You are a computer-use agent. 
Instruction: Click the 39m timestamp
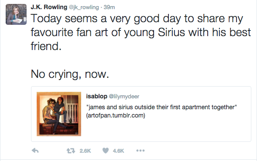[109, 7]
